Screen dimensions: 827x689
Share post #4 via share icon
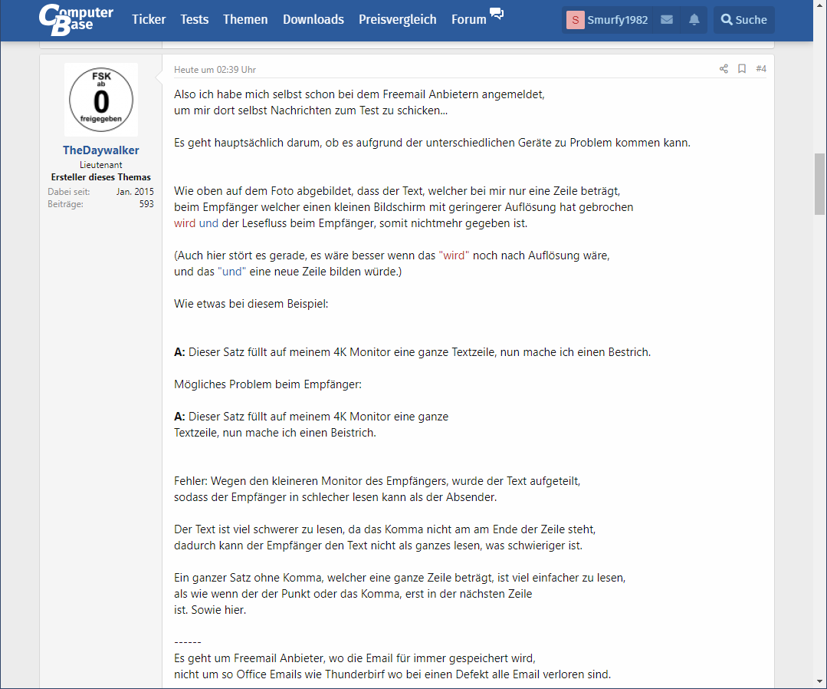[x=724, y=68]
